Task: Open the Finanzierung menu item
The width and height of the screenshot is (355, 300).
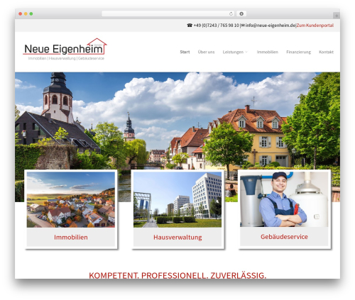Action: (x=298, y=52)
